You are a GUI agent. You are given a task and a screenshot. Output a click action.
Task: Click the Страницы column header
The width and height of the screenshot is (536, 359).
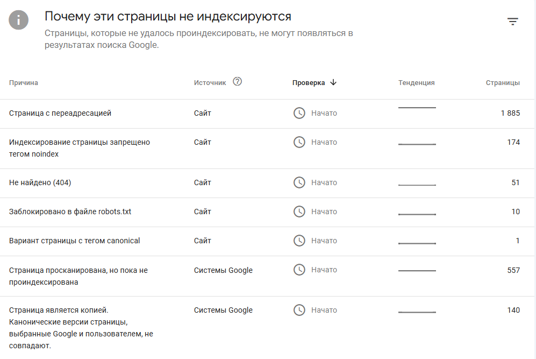[503, 83]
